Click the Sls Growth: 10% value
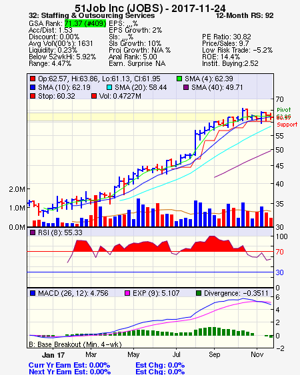Viewport: 300px width, 375px height. [135, 43]
